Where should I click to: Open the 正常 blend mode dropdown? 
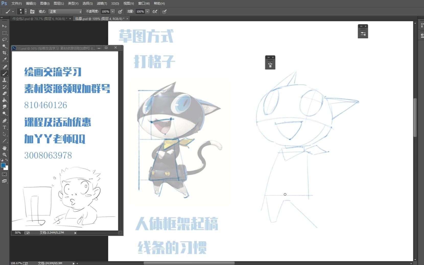tap(65, 11)
